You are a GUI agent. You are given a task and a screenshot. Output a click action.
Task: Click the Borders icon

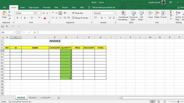tap(32, 18)
